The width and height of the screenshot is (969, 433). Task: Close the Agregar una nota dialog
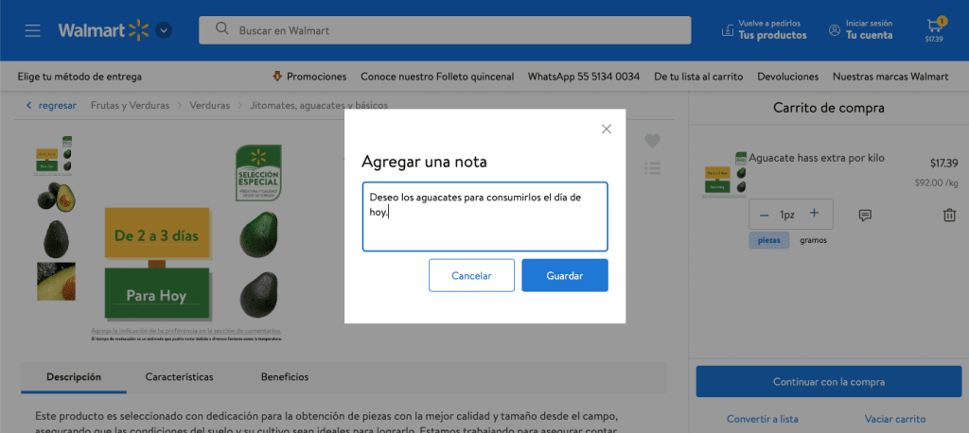click(x=607, y=129)
